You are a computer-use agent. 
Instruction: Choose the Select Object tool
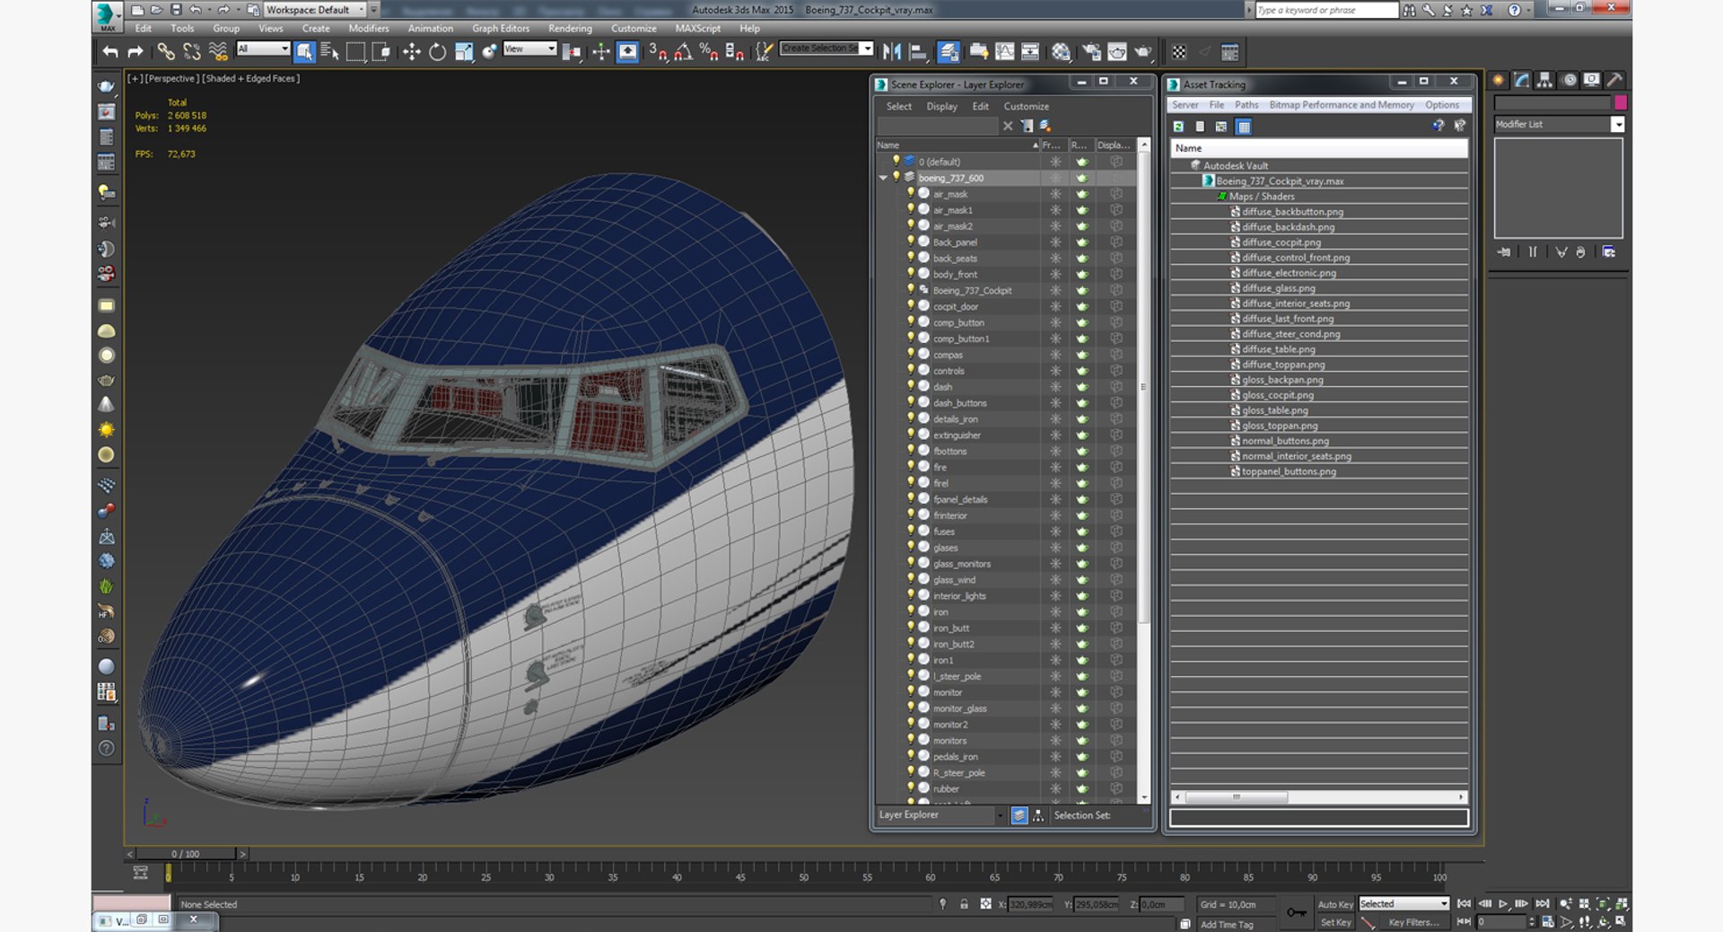[x=304, y=52]
